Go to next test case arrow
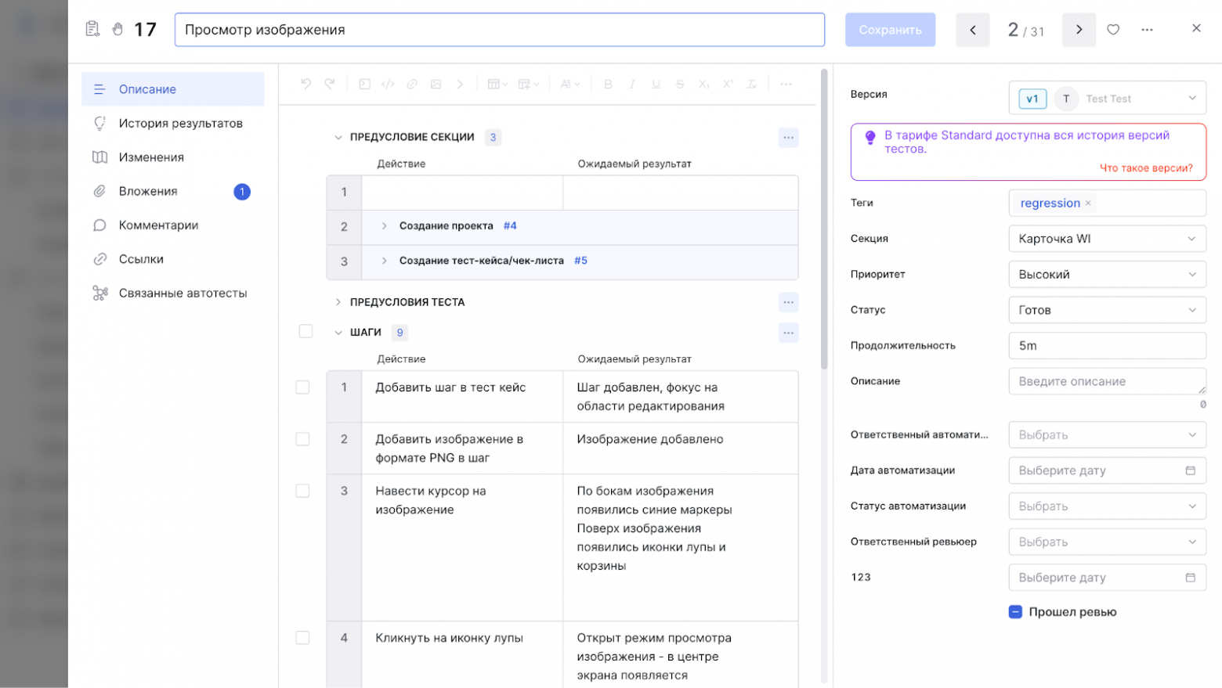1222x688 pixels. 1079,30
